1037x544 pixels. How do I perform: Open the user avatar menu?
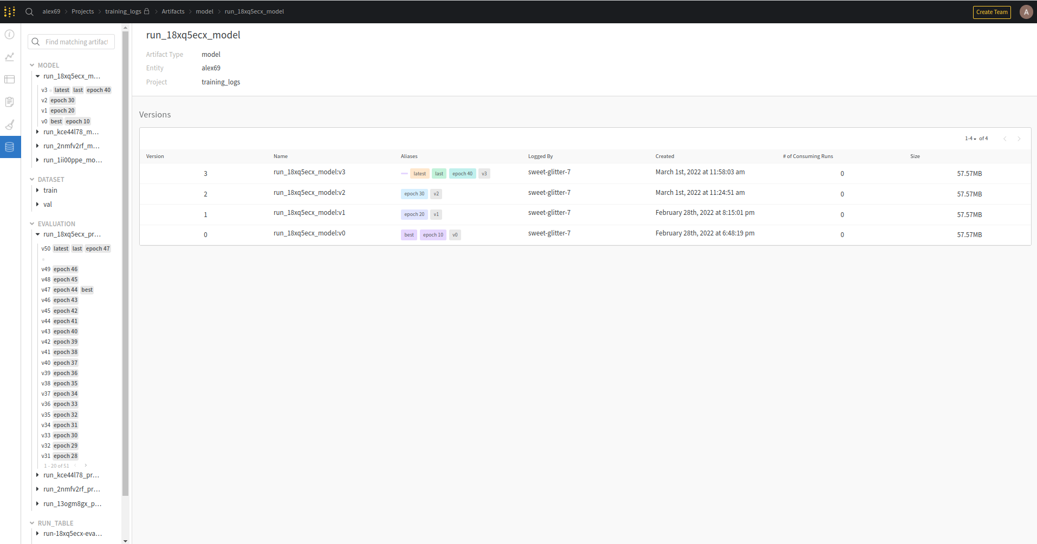pos(1026,12)
